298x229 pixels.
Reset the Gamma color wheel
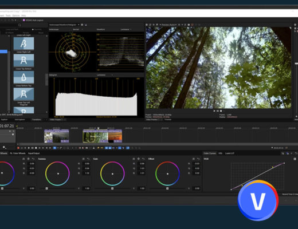tap(88, 159)
